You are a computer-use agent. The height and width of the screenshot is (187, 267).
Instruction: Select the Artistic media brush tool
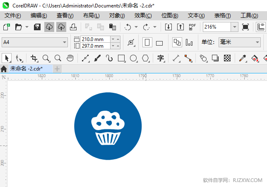(97, 58)
